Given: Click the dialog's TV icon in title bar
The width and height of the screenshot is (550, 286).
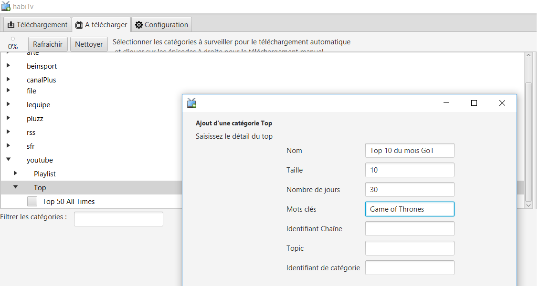Looking at the screenshot, I should (191, 103).
